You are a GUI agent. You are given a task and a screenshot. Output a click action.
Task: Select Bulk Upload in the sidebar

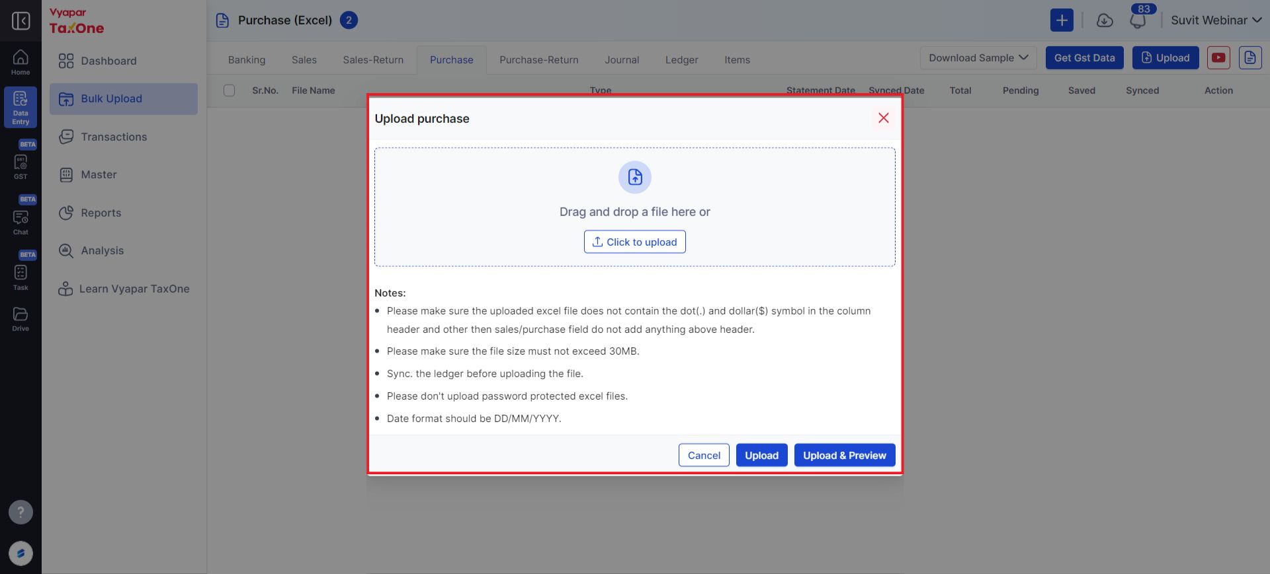pyautogui.click(x=124, y=98)
